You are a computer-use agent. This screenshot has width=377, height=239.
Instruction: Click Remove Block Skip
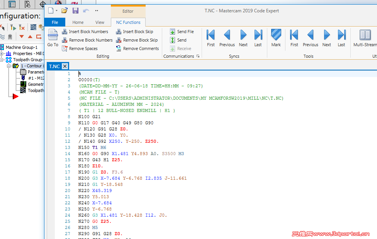tap(137, 40)
